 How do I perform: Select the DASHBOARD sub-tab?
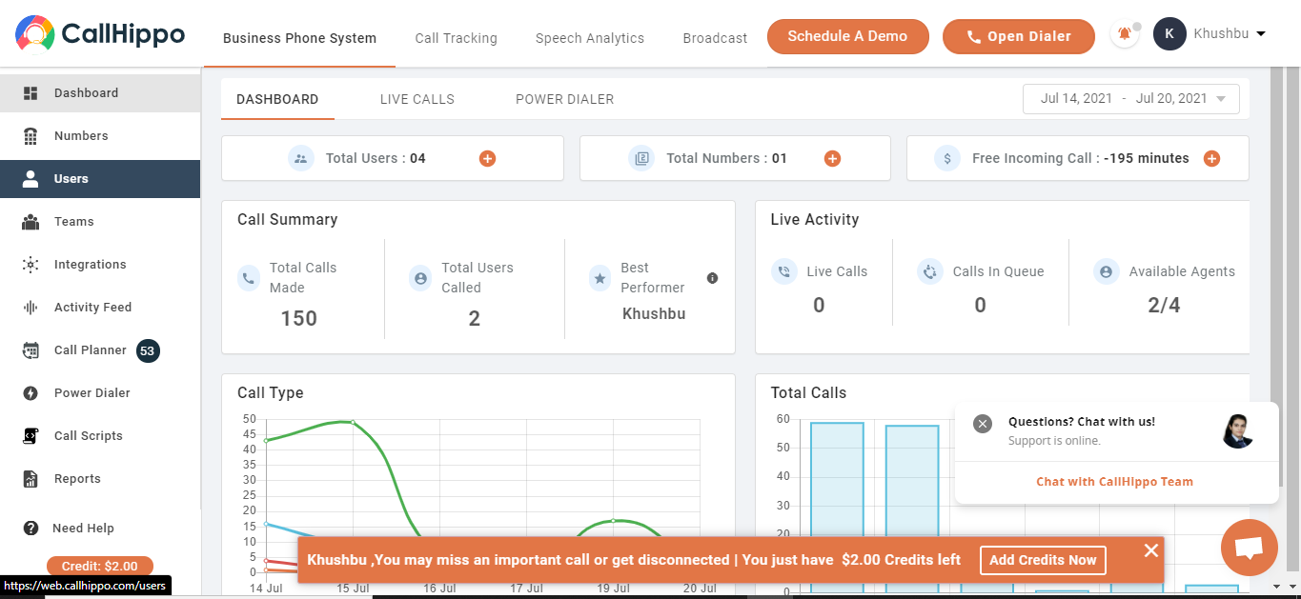pyautogui.click(x=277, y=99)
